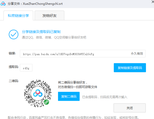
Task: Open the 发给好友 tab
Action: 50,15
